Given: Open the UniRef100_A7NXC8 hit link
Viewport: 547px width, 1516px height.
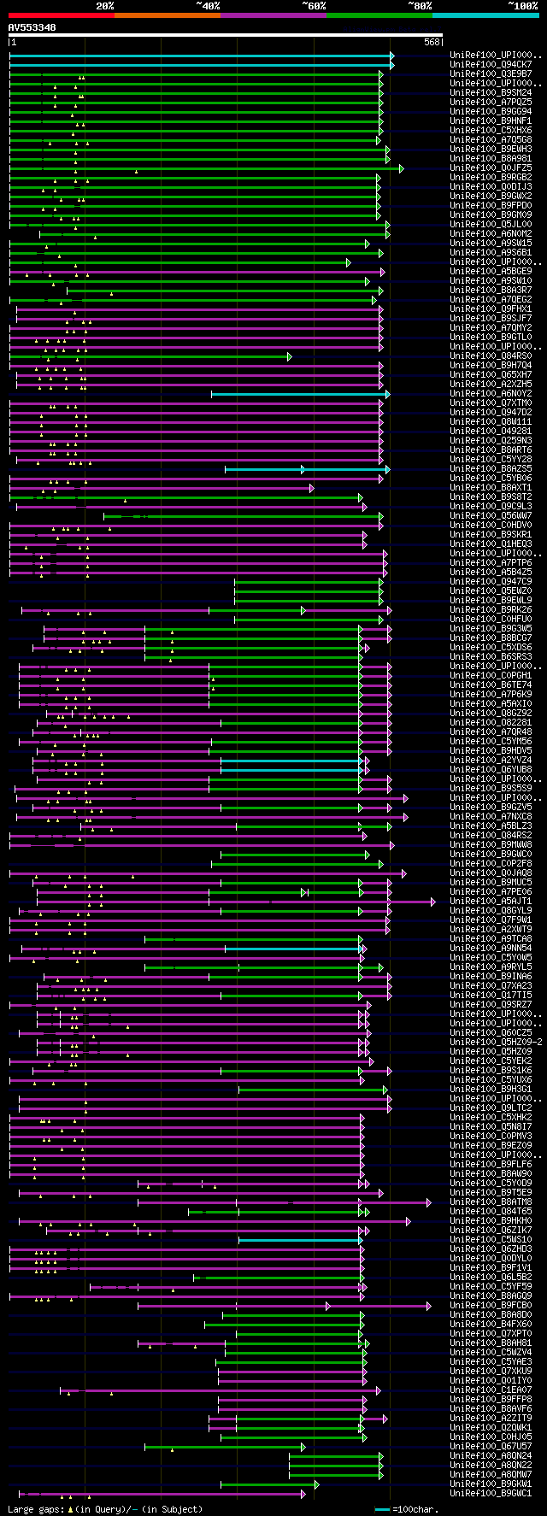Looking at the screenshot, I should pos(491,817).
